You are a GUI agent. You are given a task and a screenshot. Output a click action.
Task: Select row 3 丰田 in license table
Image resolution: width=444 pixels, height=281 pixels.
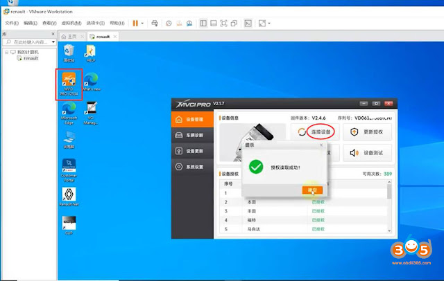click(303, 211)
